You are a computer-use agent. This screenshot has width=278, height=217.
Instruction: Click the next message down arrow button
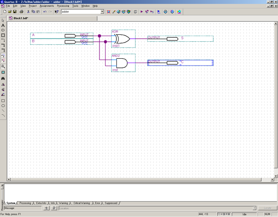coord(54,208)
